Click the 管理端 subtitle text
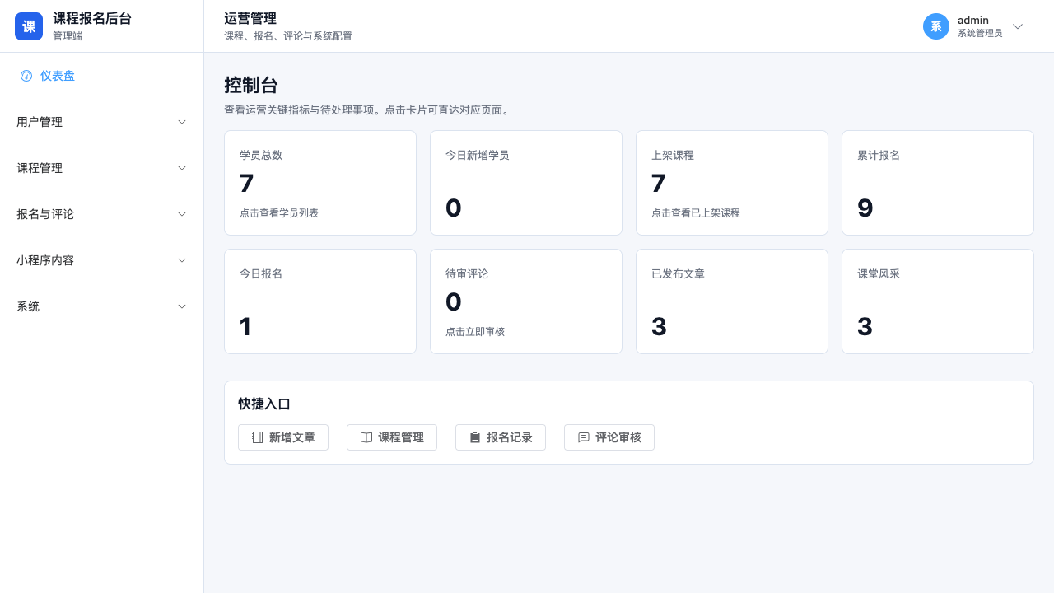The image size is (1054, 593). click(x=68, y=36)
